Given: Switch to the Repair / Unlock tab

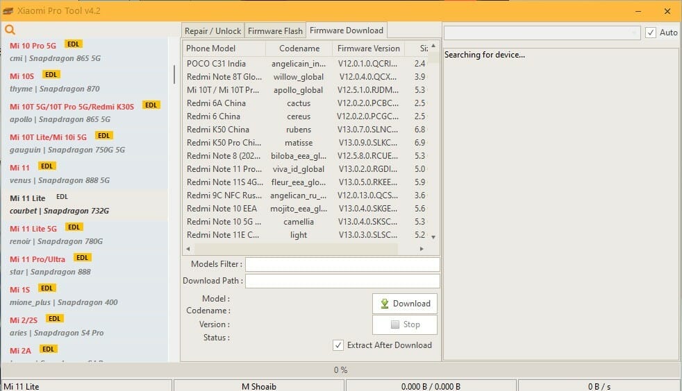Looking at the screenshot, I should (x=213, y=31).
